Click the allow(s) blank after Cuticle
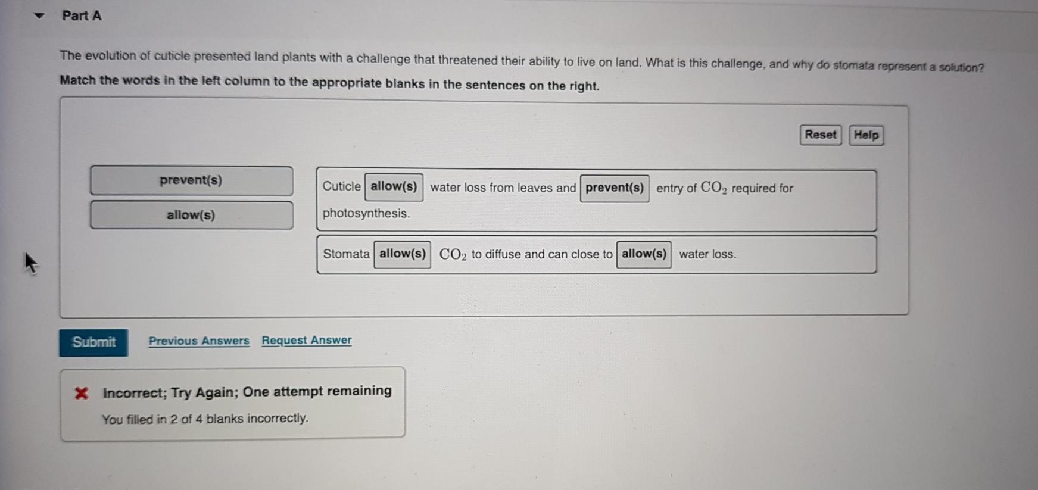This screenshot has height=490, width=1038. tap(394, 187)
